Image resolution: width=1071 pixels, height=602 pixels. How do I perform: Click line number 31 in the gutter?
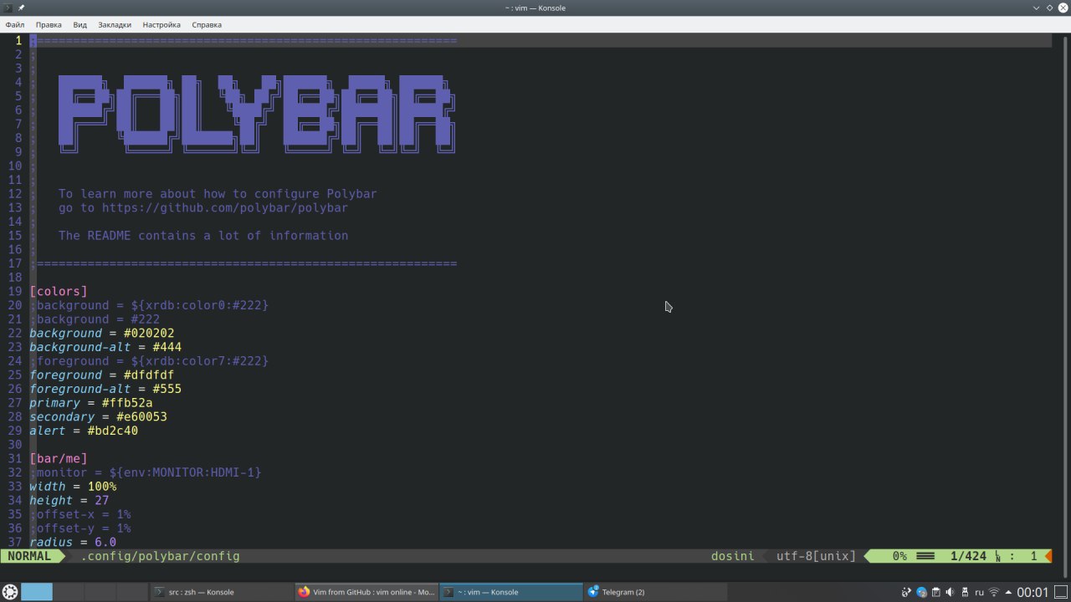point(15,458)
